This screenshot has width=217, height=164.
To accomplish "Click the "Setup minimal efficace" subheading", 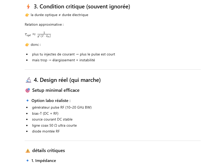I will coord(56,90).
